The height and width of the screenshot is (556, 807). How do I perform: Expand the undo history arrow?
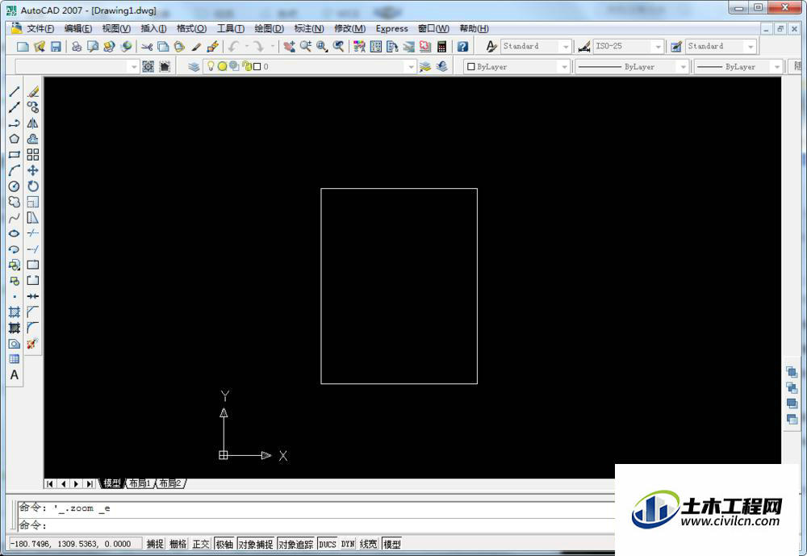click(246, 47)
